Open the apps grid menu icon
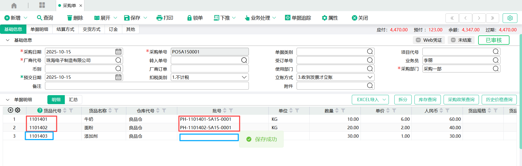Viewport: 522px width, 166px height. [x=42, y=5]
